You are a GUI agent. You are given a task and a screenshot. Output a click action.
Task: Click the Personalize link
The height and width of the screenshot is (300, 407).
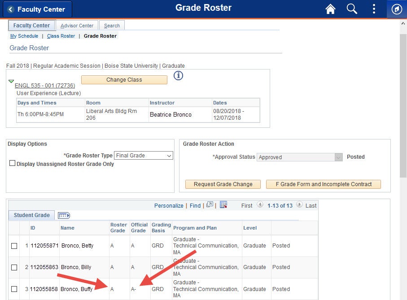tap(169, 206)
